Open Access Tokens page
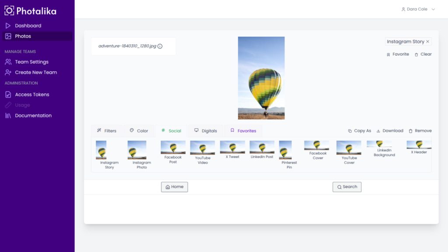This screenshot has height=252, width=448. pyautogui.click(x=32, y=94)
